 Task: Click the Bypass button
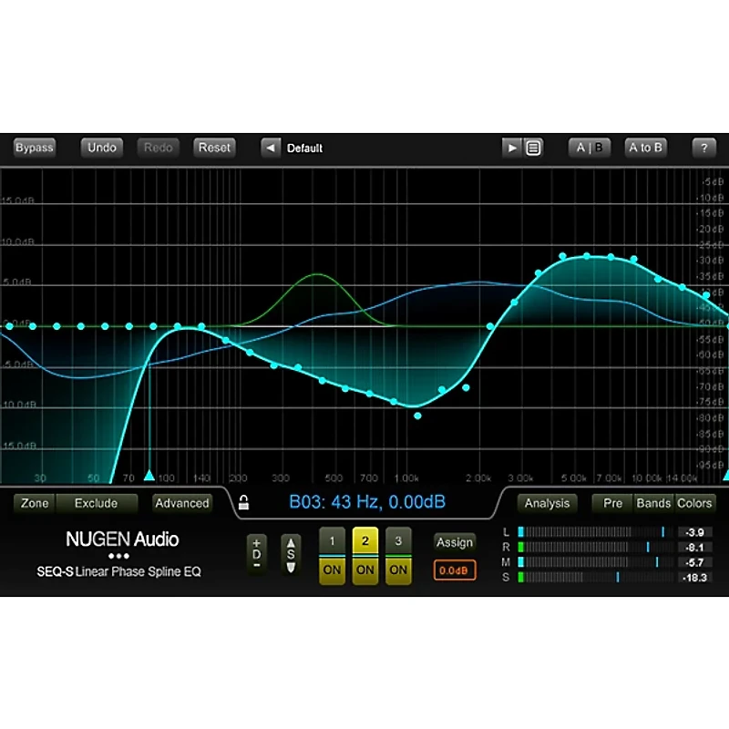click(34, 148)
